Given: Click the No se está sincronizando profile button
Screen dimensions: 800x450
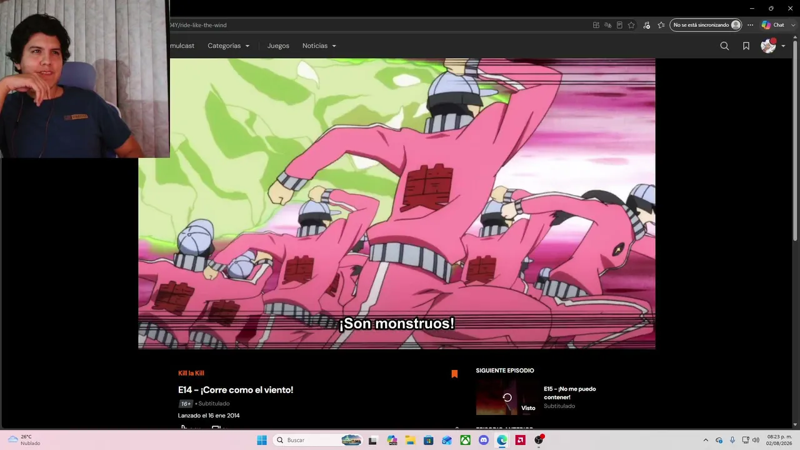Looking at the screenshot, I should pos(706,25).
